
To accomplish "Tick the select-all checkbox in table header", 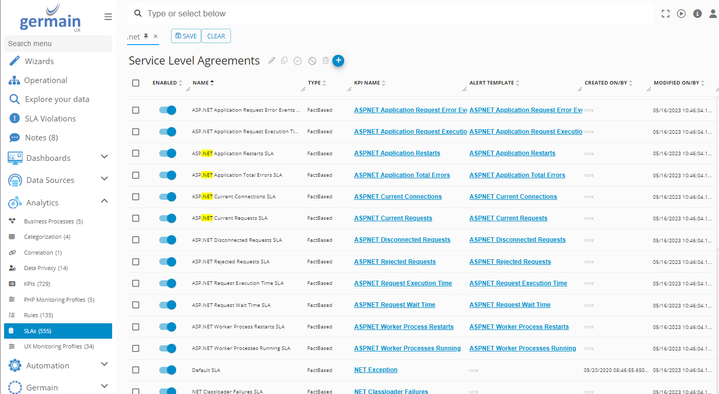I will point(136,83).
